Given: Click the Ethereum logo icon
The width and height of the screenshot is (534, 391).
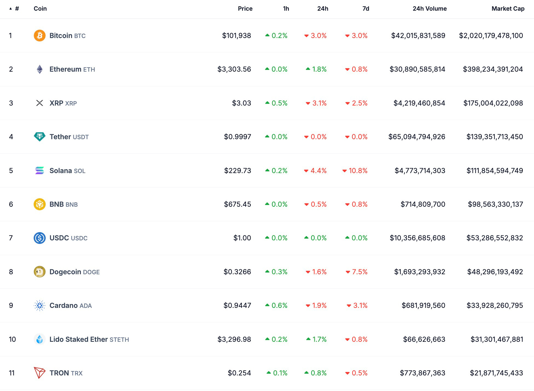Looking at the screenshot, I should 40,69.
